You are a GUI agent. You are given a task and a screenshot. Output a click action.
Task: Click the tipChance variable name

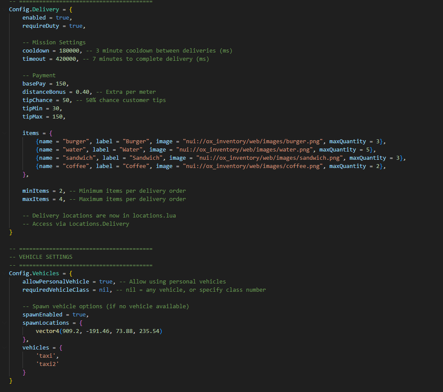[x=38, y=100]
